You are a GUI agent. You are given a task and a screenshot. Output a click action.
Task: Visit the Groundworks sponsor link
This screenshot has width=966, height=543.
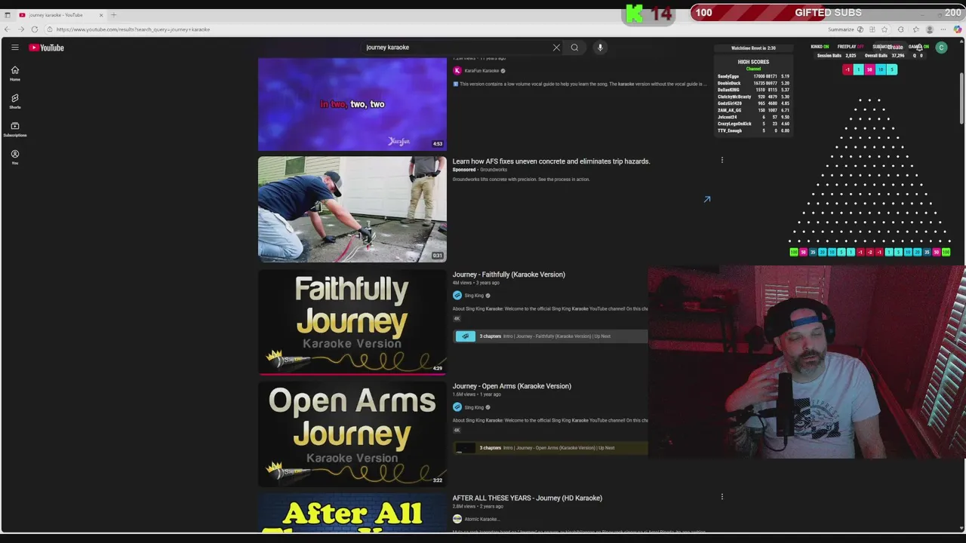click(x=494, y=170)
